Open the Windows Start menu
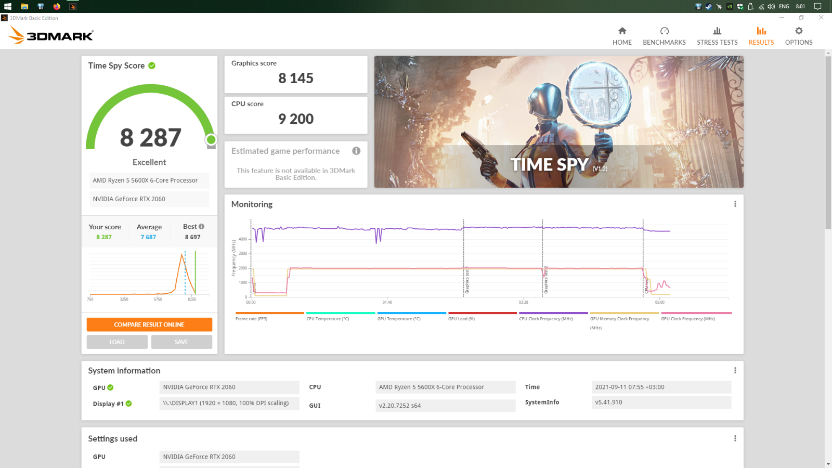832x468 pixels. click(8, 6)
